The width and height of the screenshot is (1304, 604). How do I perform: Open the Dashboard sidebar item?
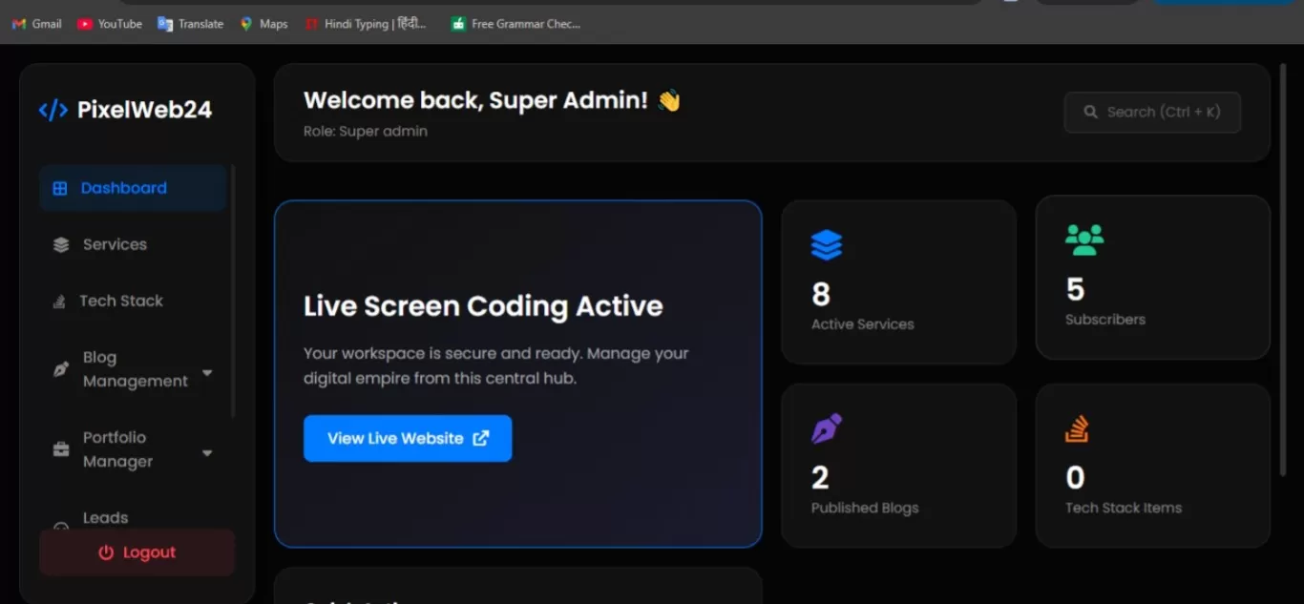point(133,188)
